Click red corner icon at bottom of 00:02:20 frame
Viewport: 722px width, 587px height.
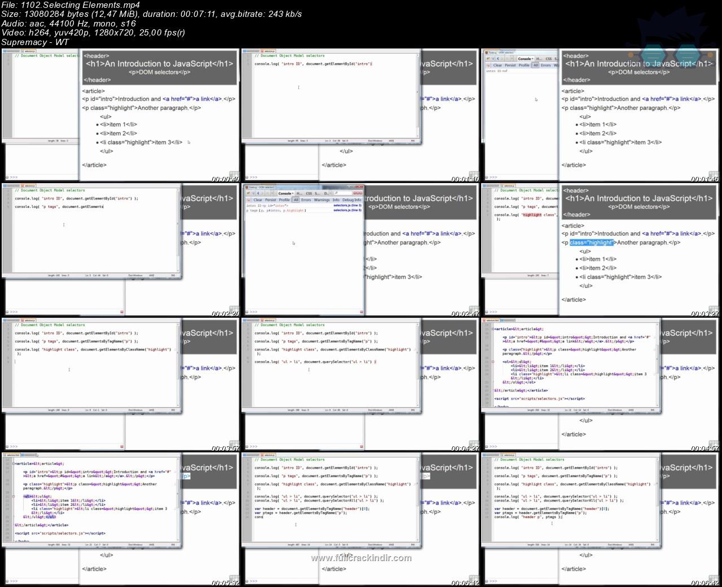click(122, 312)
